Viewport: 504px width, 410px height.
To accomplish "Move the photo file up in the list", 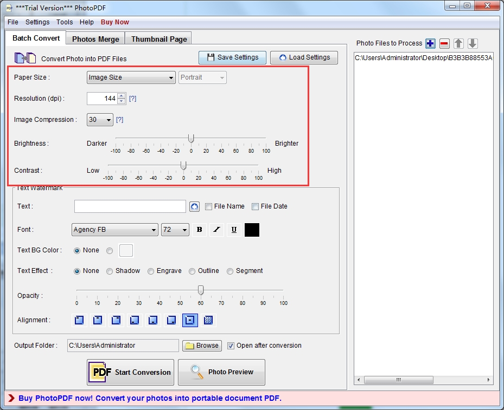I will click(458, 43).
